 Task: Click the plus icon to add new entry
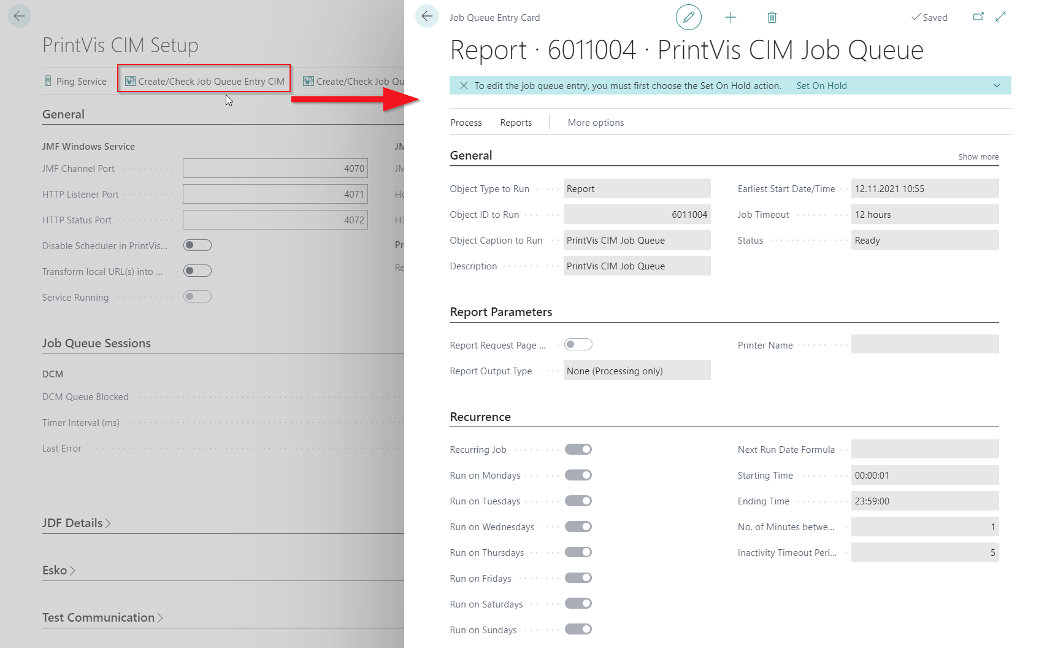730,17
